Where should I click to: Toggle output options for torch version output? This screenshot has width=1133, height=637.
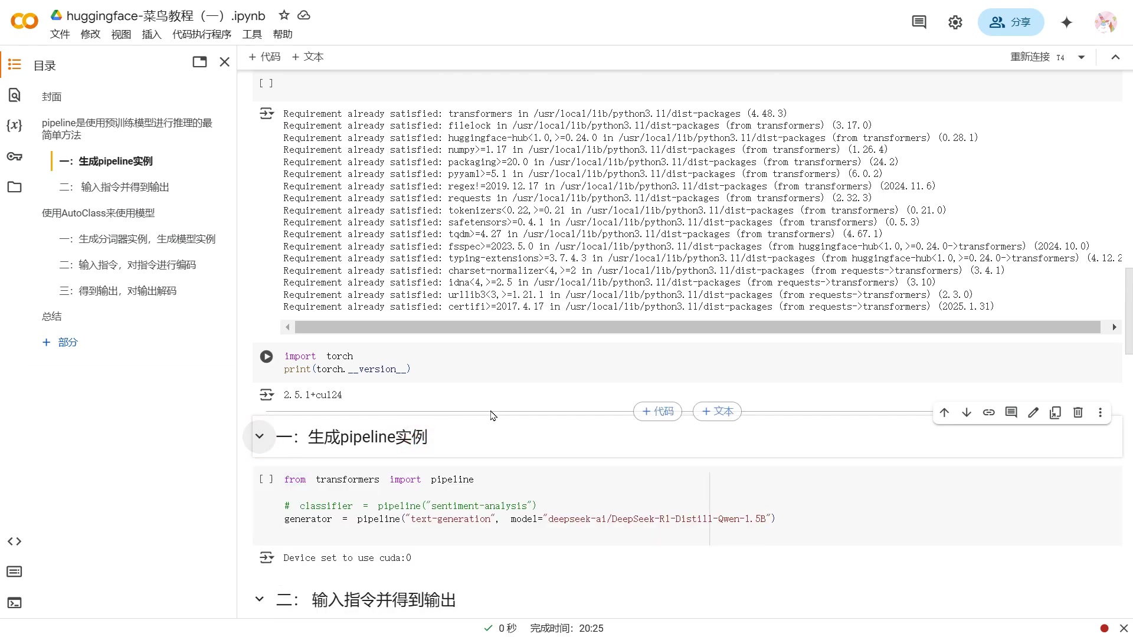point(267,395)
